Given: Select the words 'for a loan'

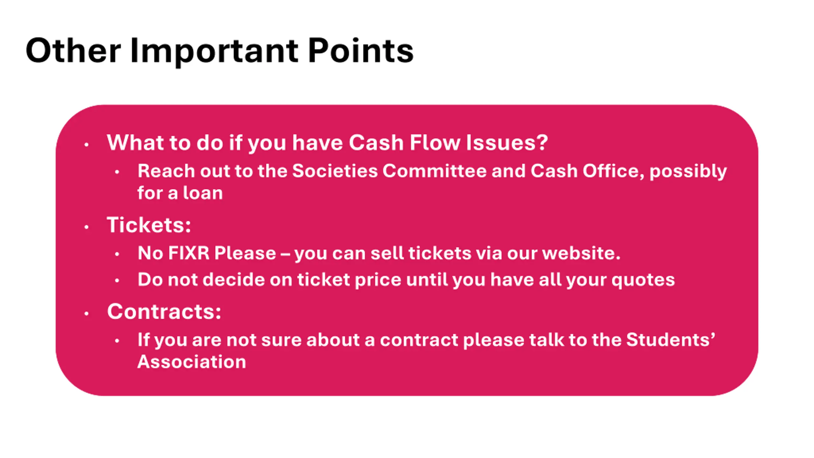Looking at the screenshot, I should click(180, 193).
